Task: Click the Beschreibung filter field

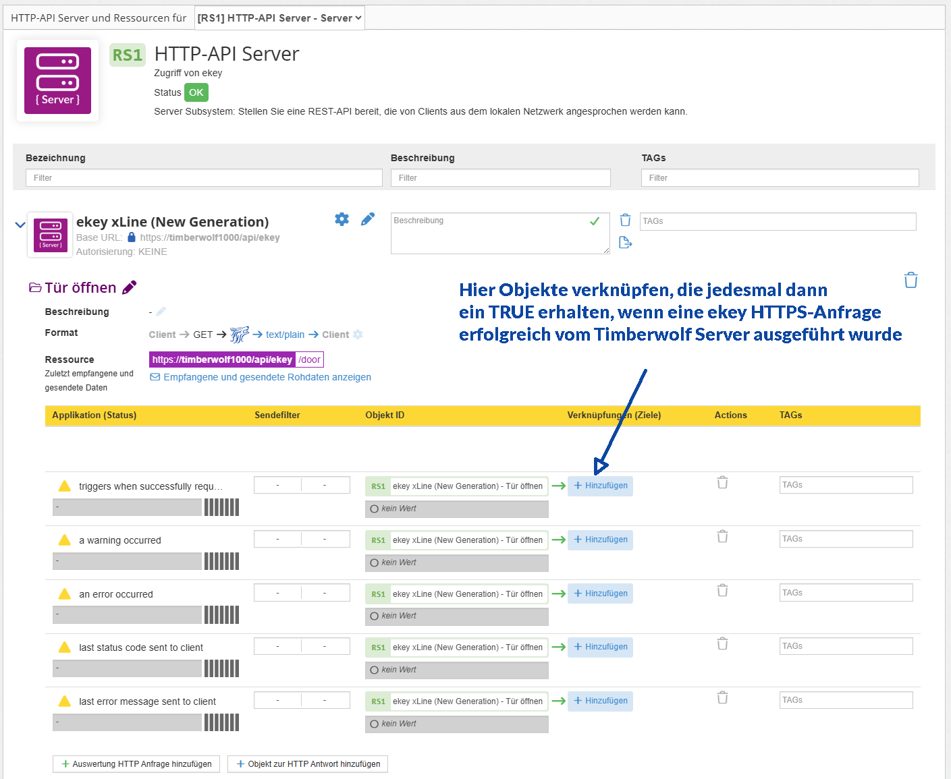Action: point(501,177)
